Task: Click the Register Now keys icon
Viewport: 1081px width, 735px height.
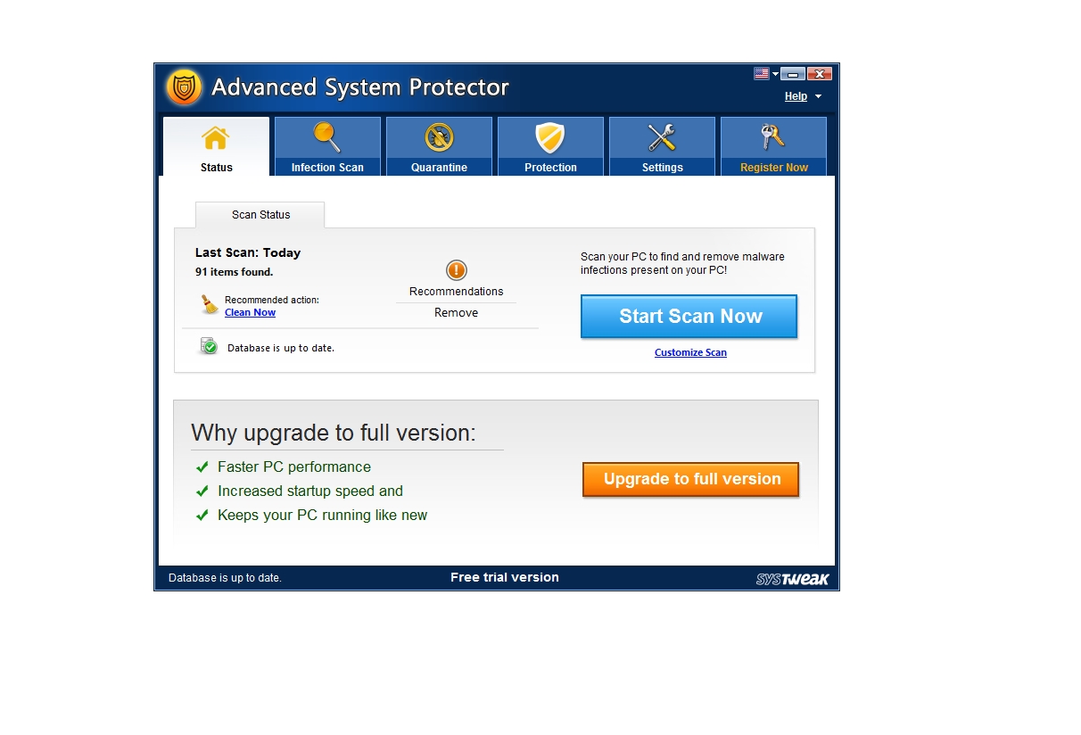Action: [x=772, y=138]
